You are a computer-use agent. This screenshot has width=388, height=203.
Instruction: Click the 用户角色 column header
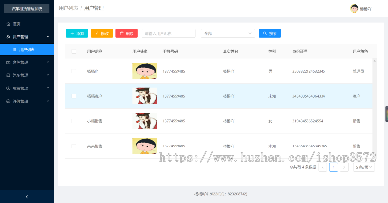pos(360,51)
